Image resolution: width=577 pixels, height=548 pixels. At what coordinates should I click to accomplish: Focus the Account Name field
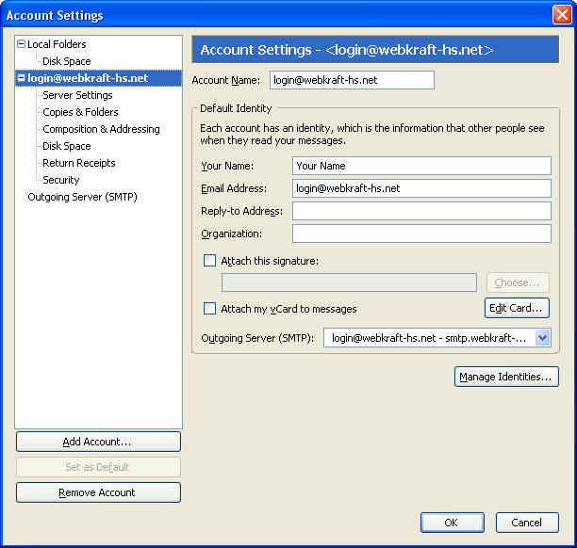click(x=352, y=80)
